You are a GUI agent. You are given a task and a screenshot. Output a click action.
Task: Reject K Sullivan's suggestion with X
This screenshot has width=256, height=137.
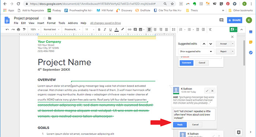tap(212, 91)
